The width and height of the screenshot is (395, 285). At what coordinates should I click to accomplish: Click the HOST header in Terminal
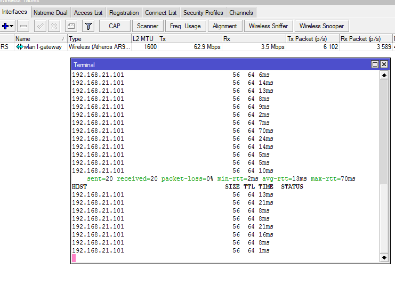point(79,186)
